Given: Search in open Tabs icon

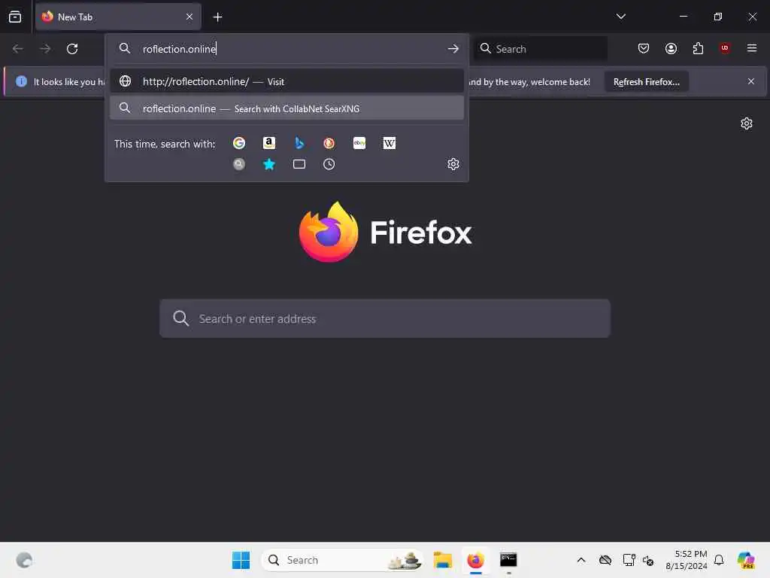Looking at the screenshot, I should pyautogui.click(x=299, y=164).
